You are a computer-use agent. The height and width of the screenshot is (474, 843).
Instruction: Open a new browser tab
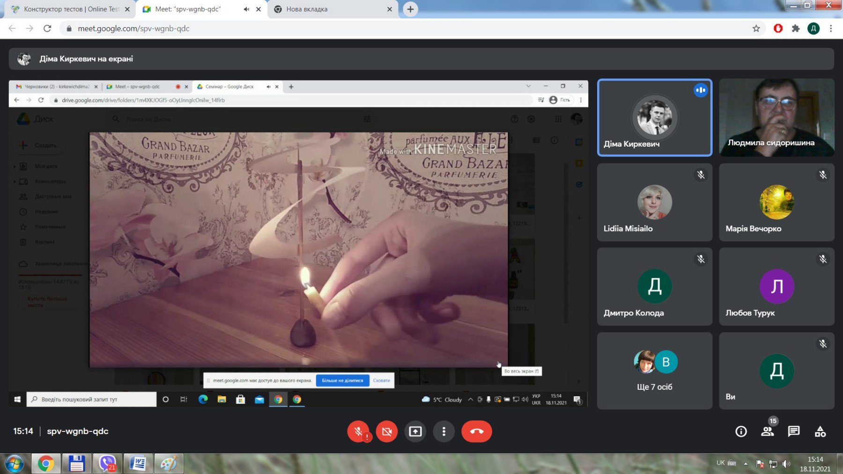click(410, 9)
